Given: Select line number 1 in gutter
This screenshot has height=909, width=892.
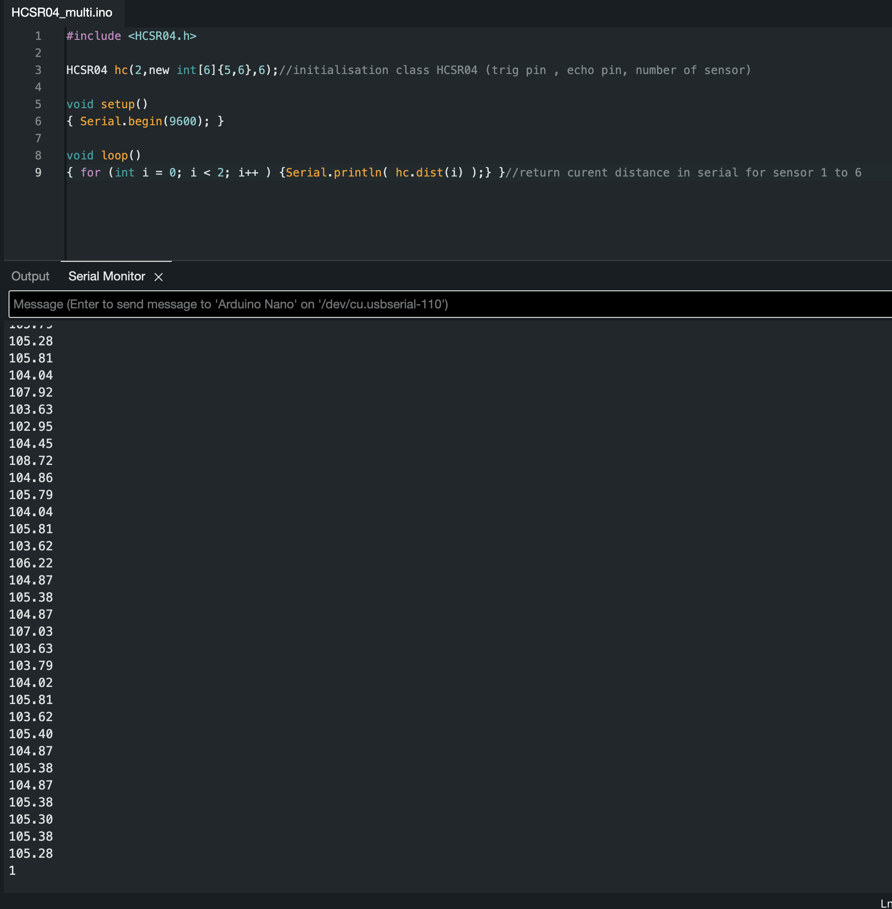Looking at the screenshot, I should pyautogui.click(x=38, y=36).
